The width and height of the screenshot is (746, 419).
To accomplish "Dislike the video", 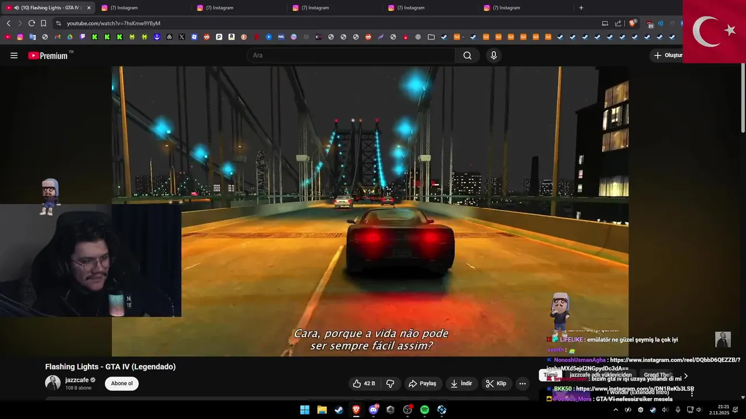I will 390,384.
